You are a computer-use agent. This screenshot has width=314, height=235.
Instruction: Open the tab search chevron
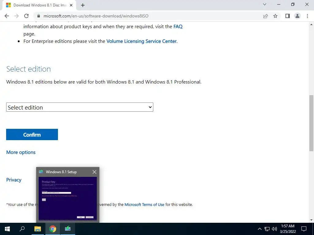[x=265, y=4]
